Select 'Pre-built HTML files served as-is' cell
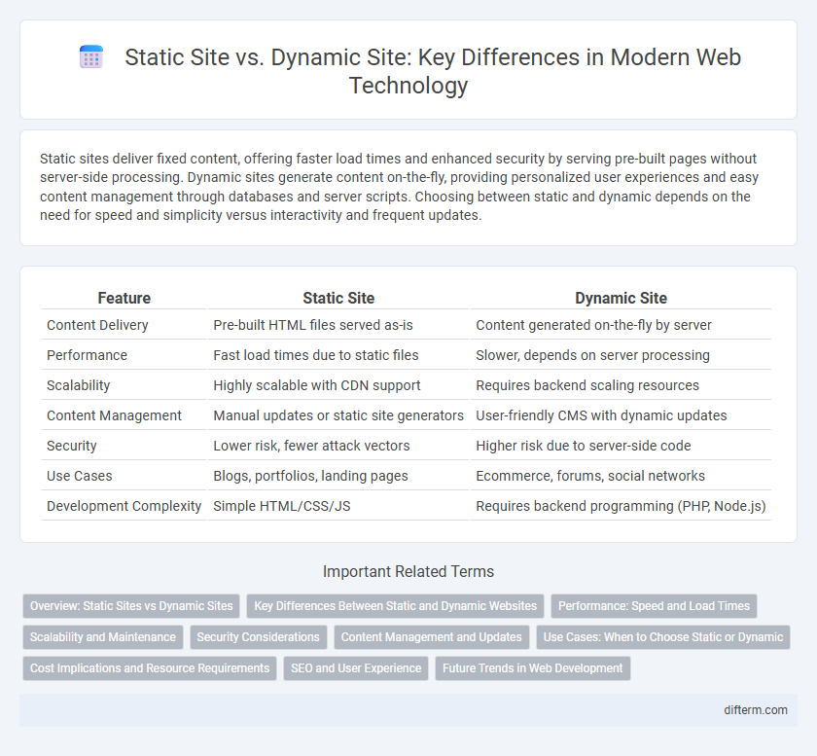This screenshot has width=817, height=756. [x=338, y=325]
